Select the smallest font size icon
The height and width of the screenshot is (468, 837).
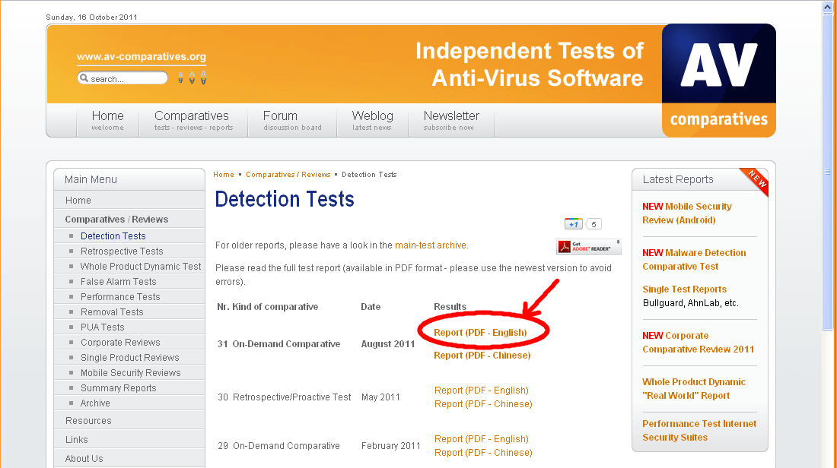[180, 78]
